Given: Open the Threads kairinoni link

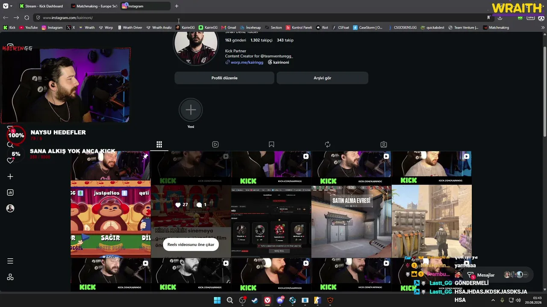Looking at the screenshot, I should 278,62.
